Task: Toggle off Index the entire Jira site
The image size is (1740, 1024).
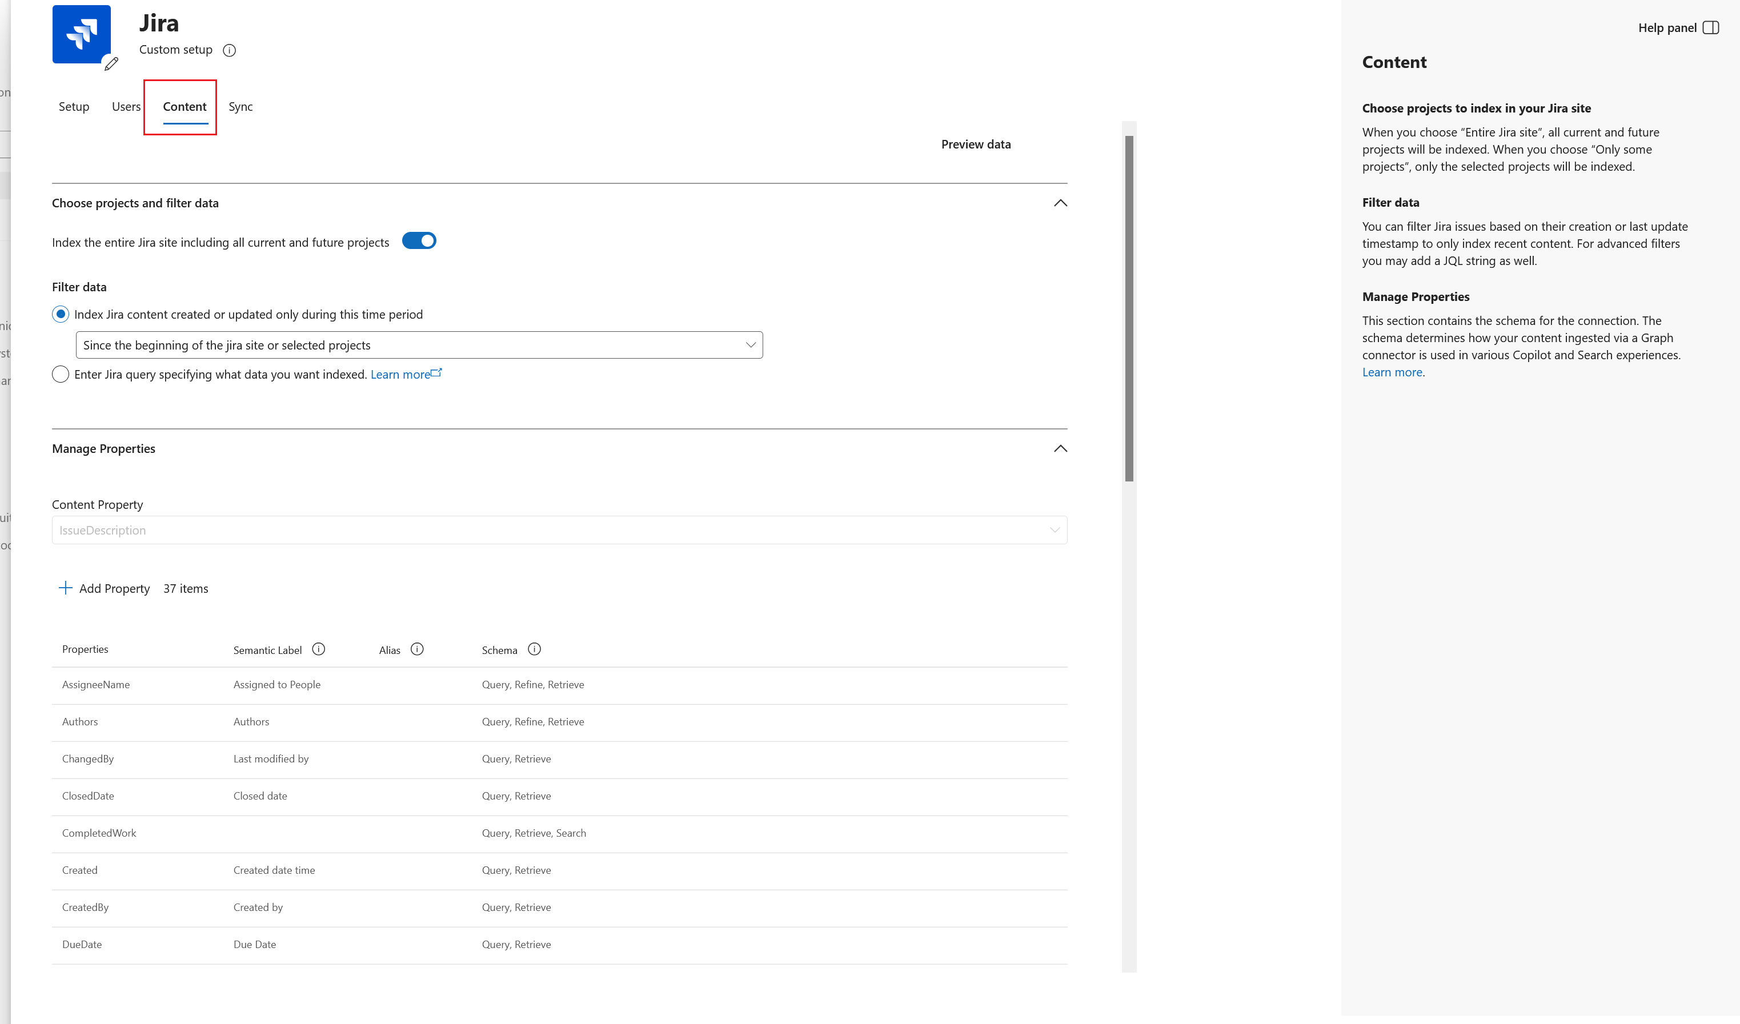Action: pyautogui.click(x=419, y=241)
